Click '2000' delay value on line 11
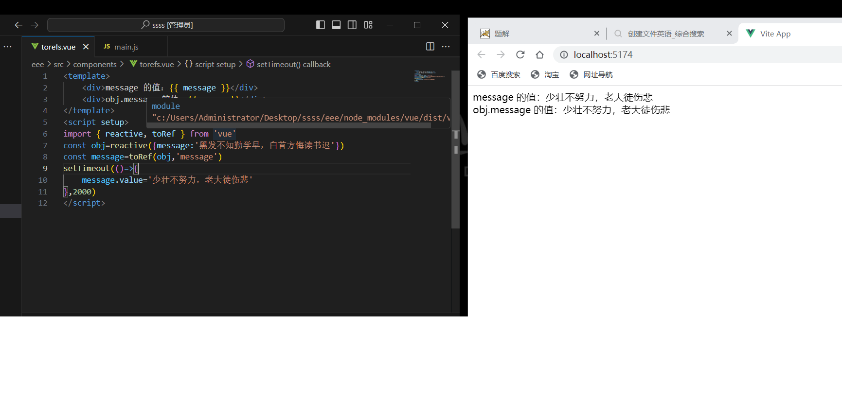The image size is (842, 420). click(82, 192)
